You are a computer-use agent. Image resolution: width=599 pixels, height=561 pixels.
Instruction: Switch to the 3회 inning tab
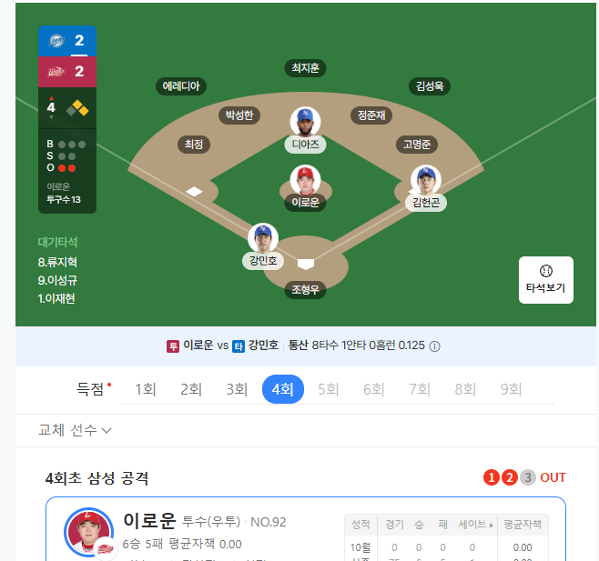237,389
